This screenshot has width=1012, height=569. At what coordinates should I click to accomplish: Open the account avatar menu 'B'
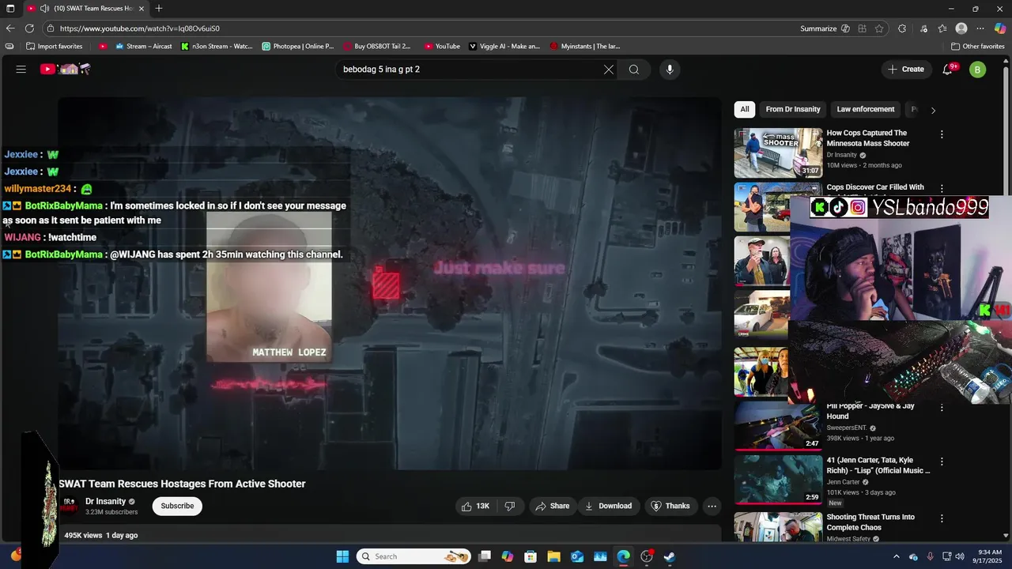click(978, 70)
